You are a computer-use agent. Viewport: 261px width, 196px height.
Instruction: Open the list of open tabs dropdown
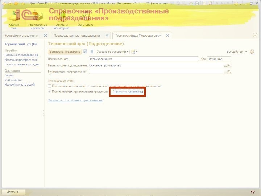[x=255, y=35]
